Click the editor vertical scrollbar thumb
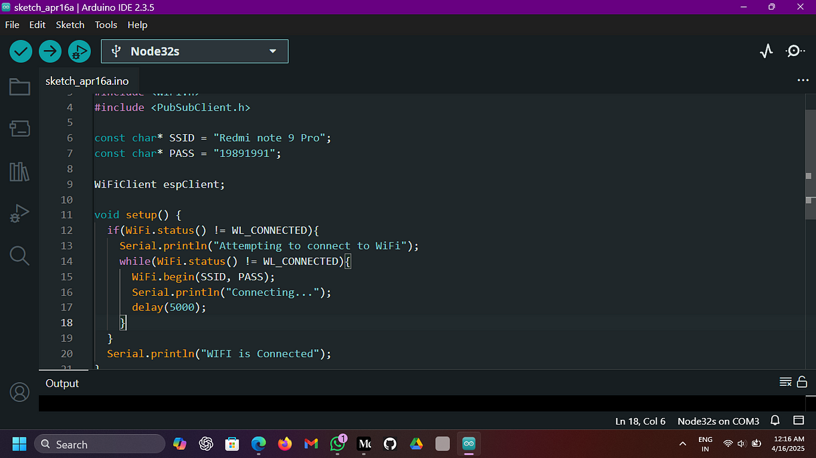 click(x=809, y=164)
